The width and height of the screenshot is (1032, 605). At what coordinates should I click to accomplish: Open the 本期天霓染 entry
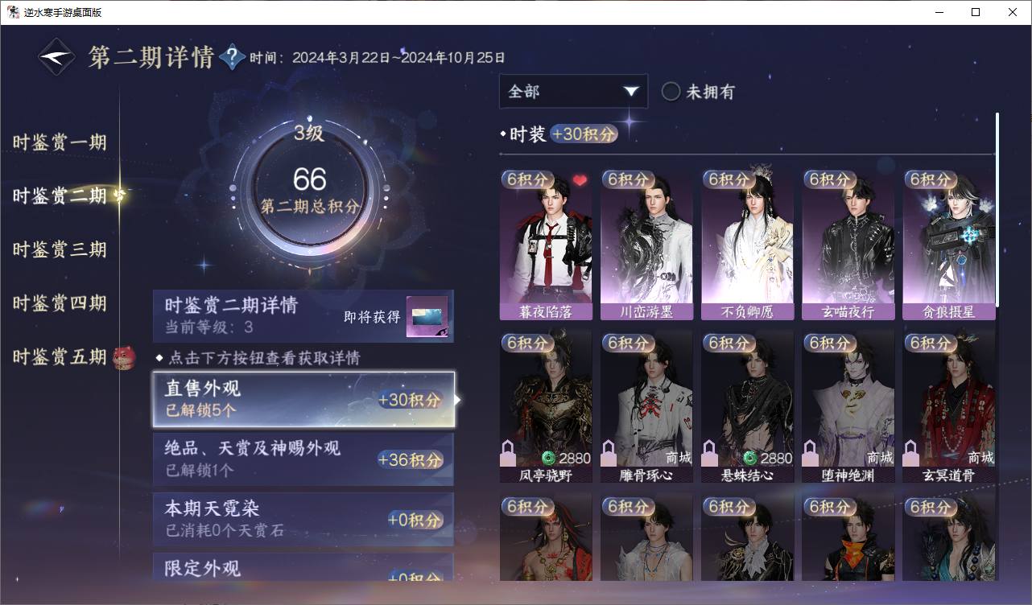click(303, 519)
